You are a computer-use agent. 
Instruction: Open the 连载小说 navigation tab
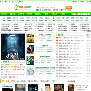(21, 14)
